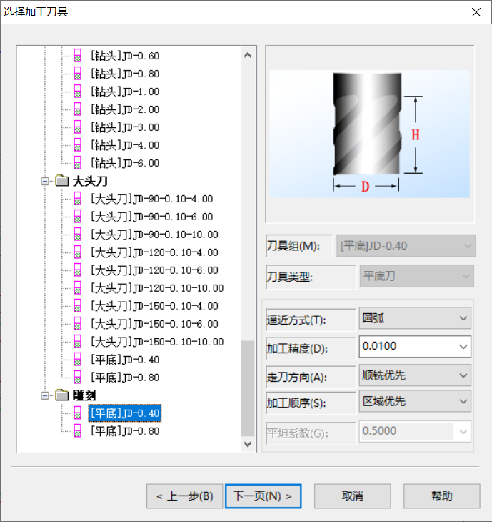Click tool icon beside [钻头]JD-3.00
The width and height of the screenshot is (492, 522).
pos(77,127)
